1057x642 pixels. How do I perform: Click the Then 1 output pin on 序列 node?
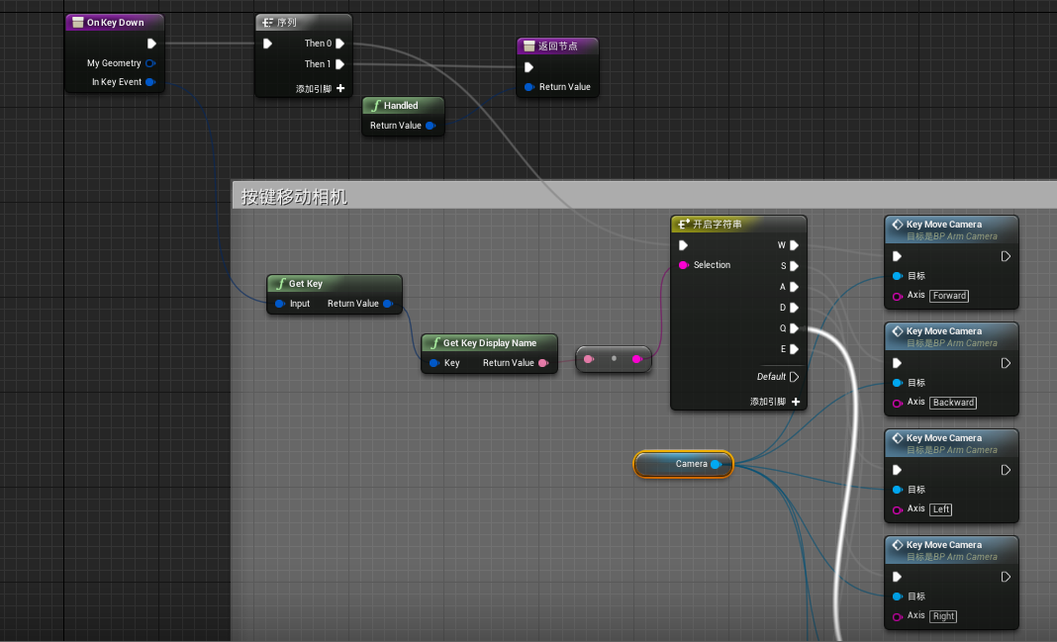pos(337,63)
